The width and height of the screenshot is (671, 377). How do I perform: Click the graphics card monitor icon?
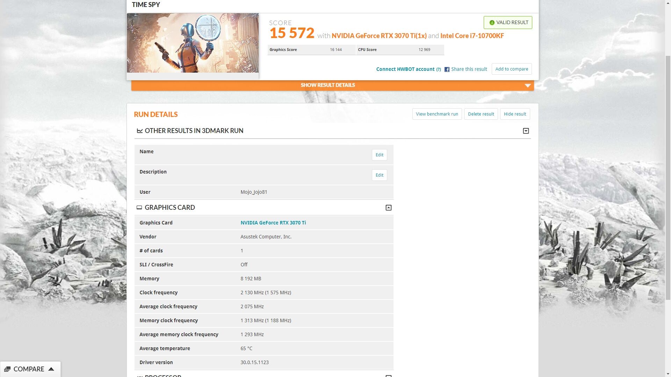click(x=139, y=208)
